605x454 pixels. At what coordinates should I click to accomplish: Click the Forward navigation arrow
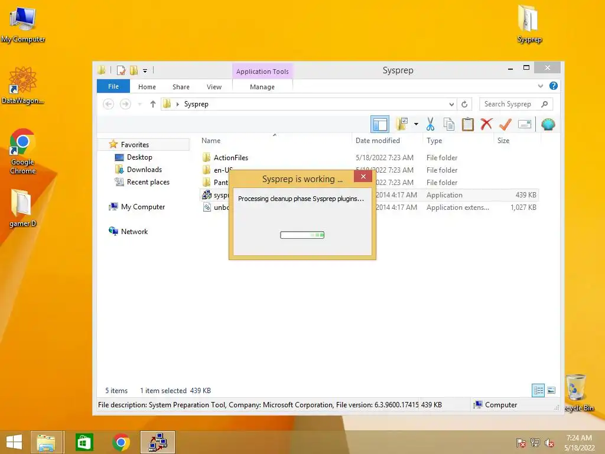coord(125,104)
